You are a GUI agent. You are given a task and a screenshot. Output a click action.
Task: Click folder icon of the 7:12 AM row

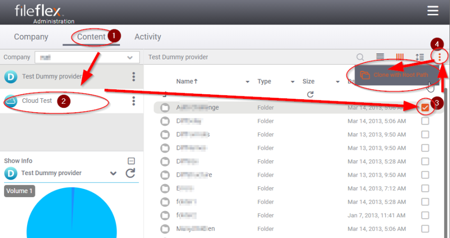[165, 189]
